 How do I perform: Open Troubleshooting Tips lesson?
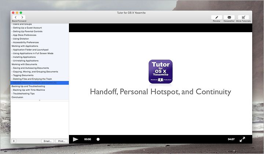tap(40, 94)
